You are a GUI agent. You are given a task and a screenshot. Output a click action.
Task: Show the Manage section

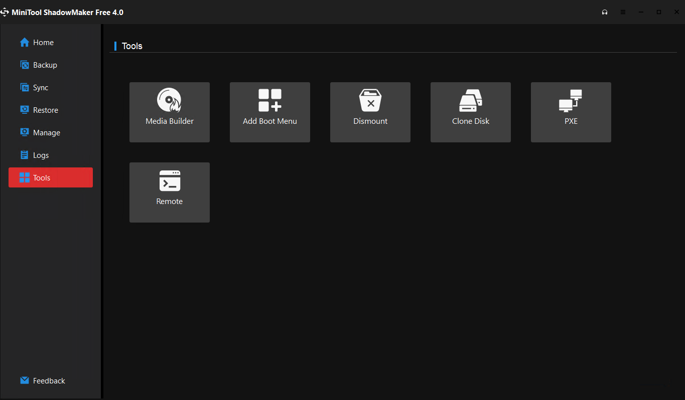pos(51,133)
